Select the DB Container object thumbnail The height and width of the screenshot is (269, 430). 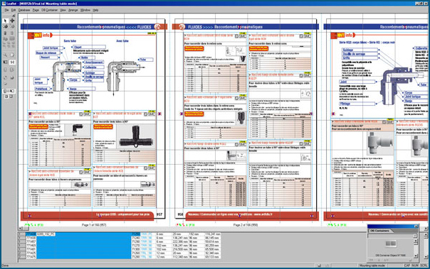pos(391,243)
